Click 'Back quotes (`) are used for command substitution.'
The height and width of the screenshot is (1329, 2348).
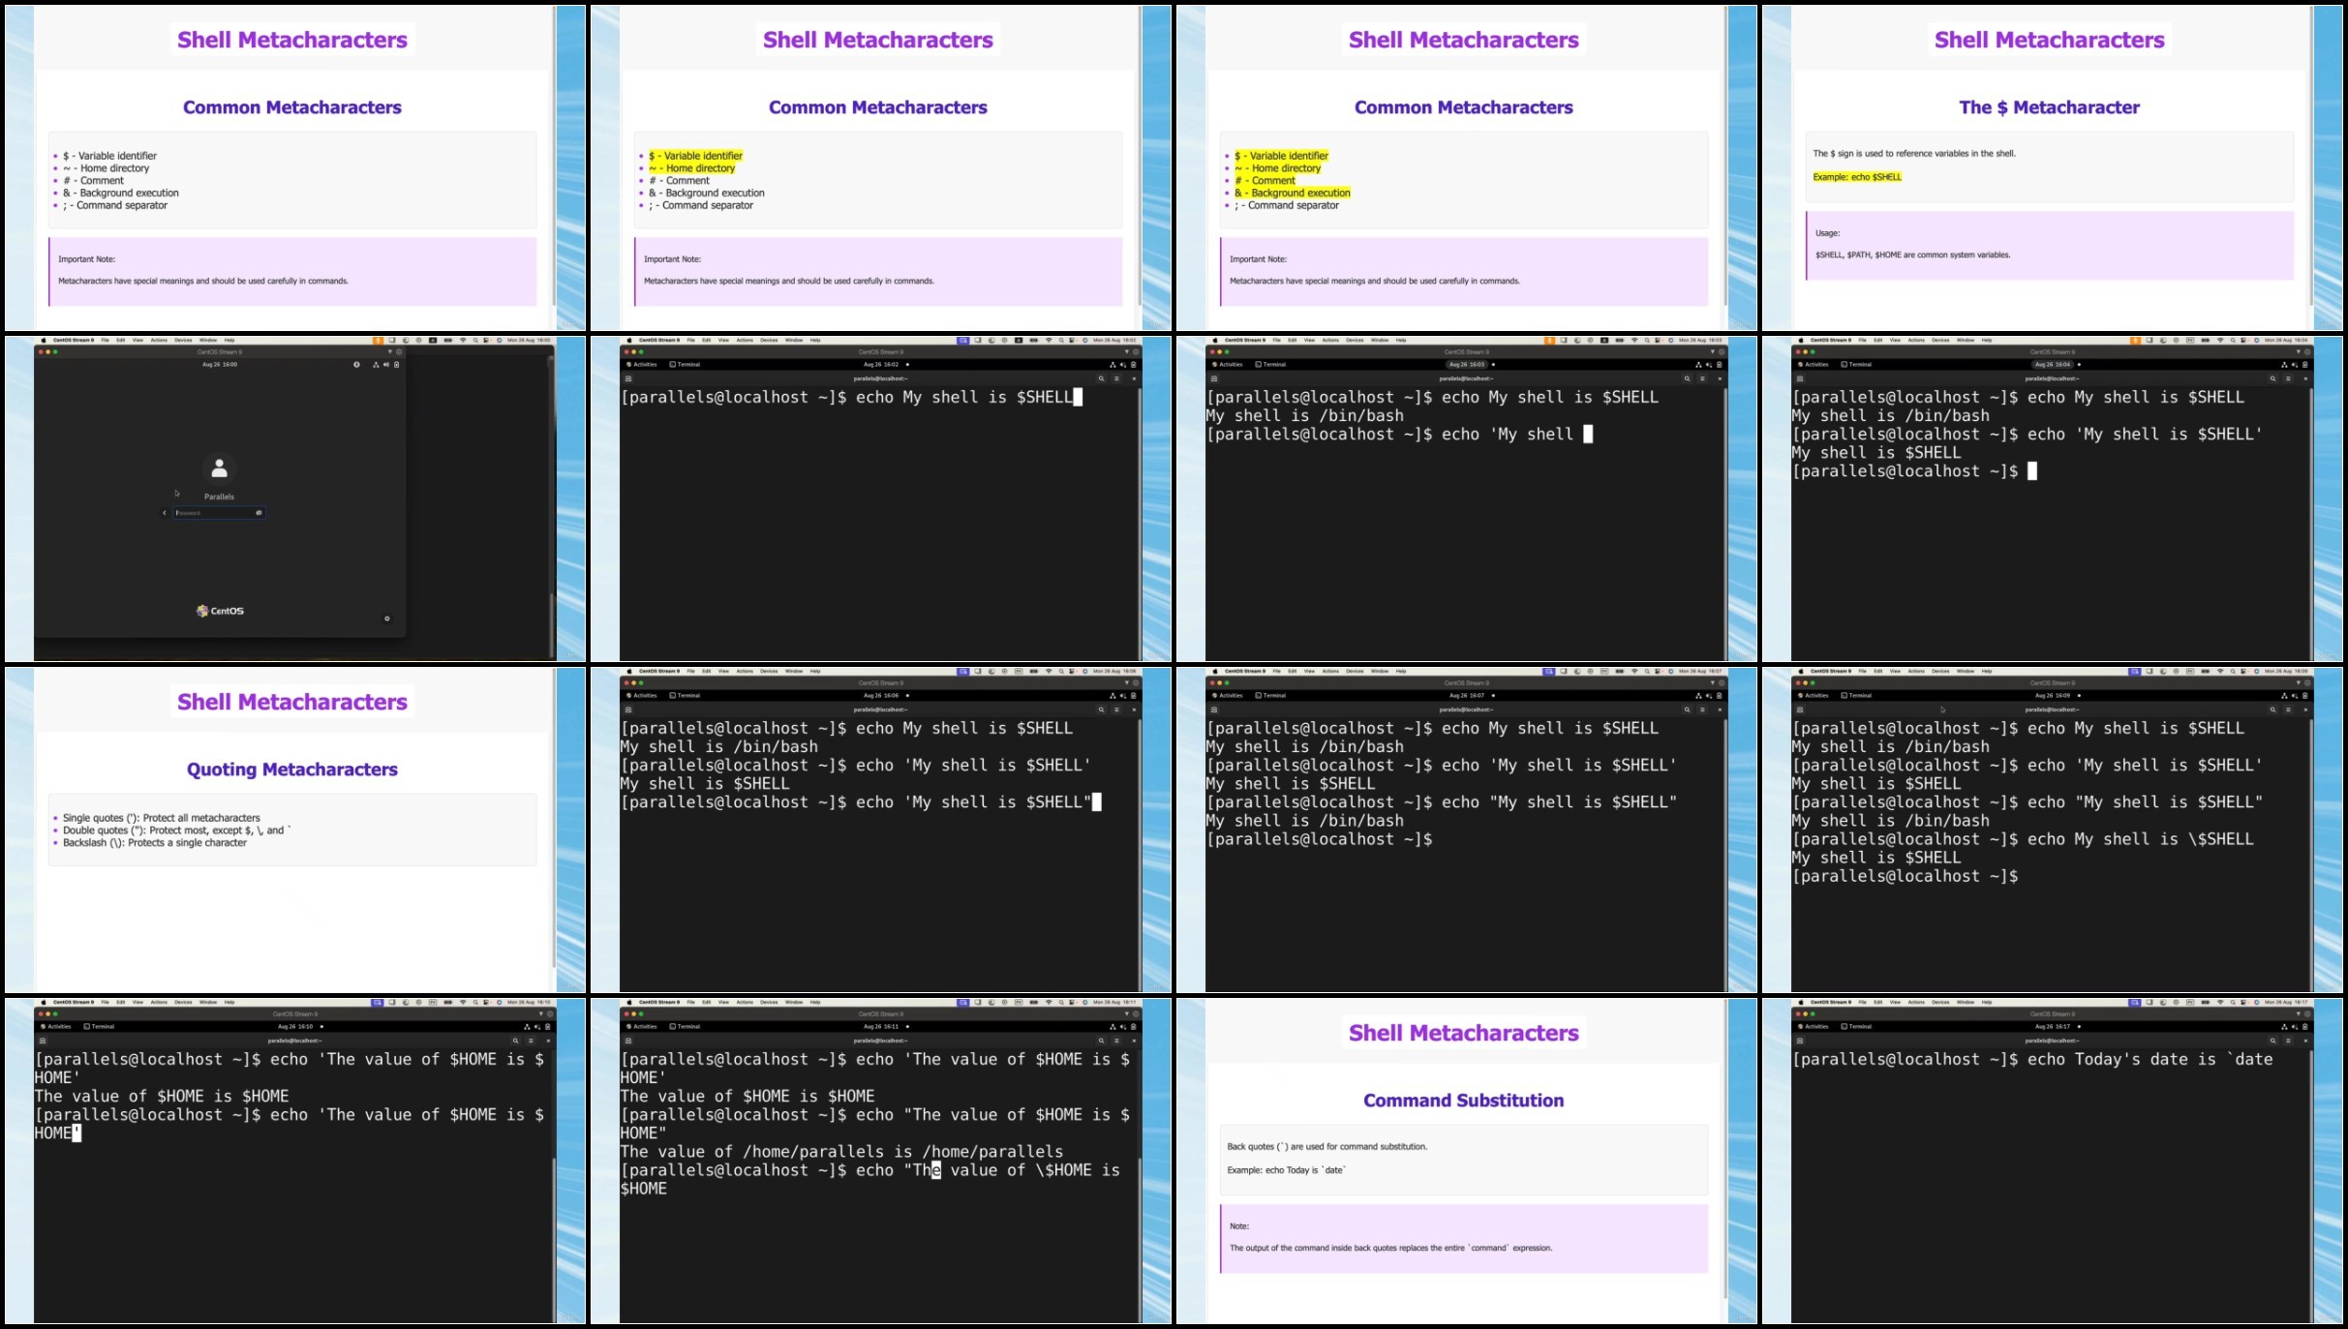coord(1326,1147)
